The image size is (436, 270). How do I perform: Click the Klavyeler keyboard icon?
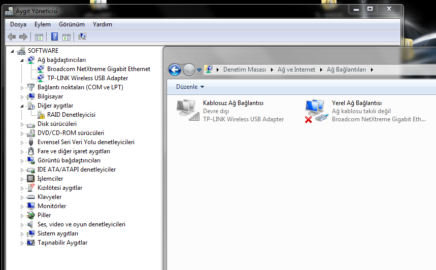click(x=30, y=197)
